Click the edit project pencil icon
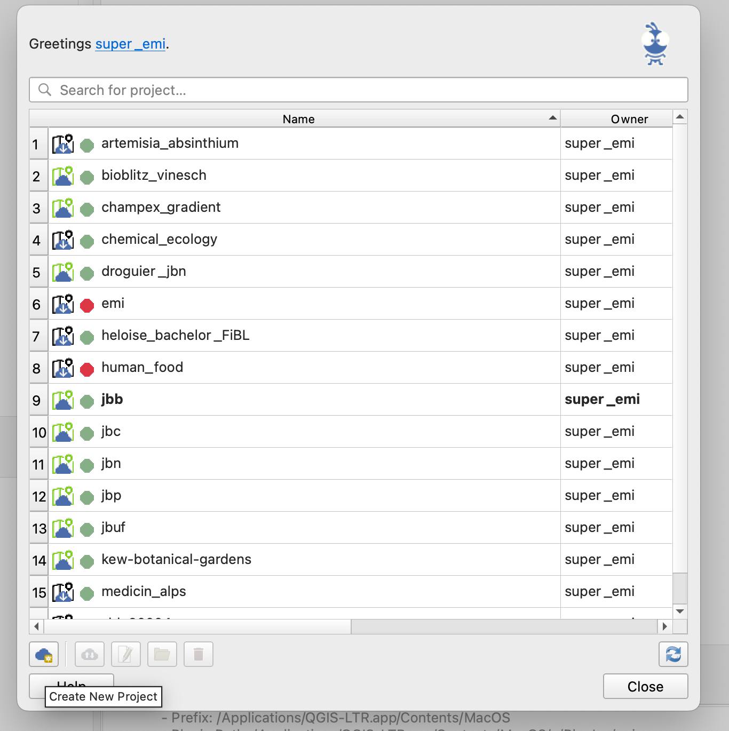Viewport: 729px width, 731px height. (x=126, y=654)
